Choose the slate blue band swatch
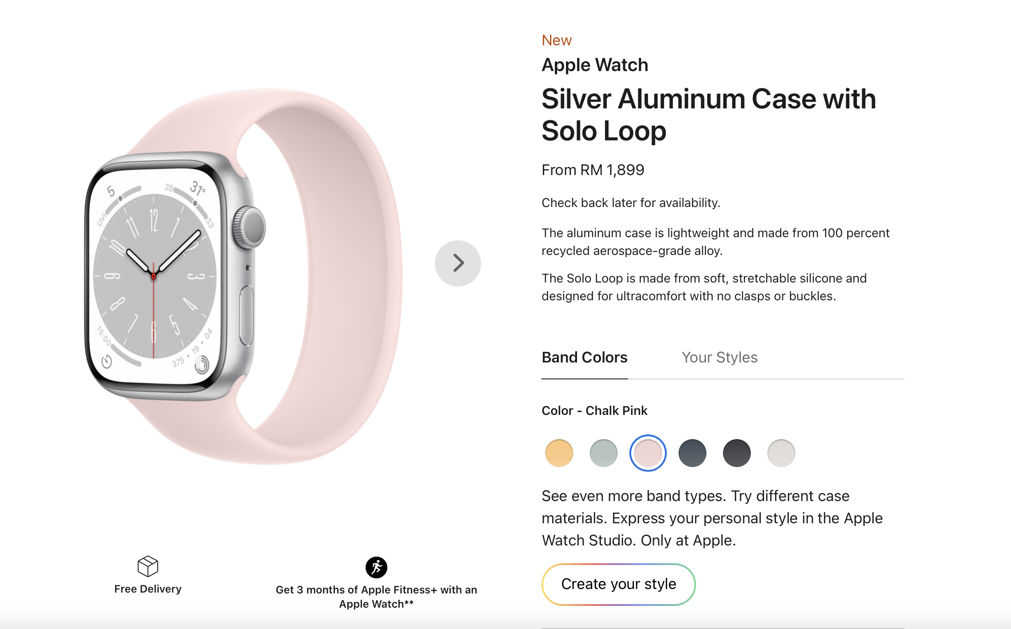1011x629 pixels. tap(692, 453)
